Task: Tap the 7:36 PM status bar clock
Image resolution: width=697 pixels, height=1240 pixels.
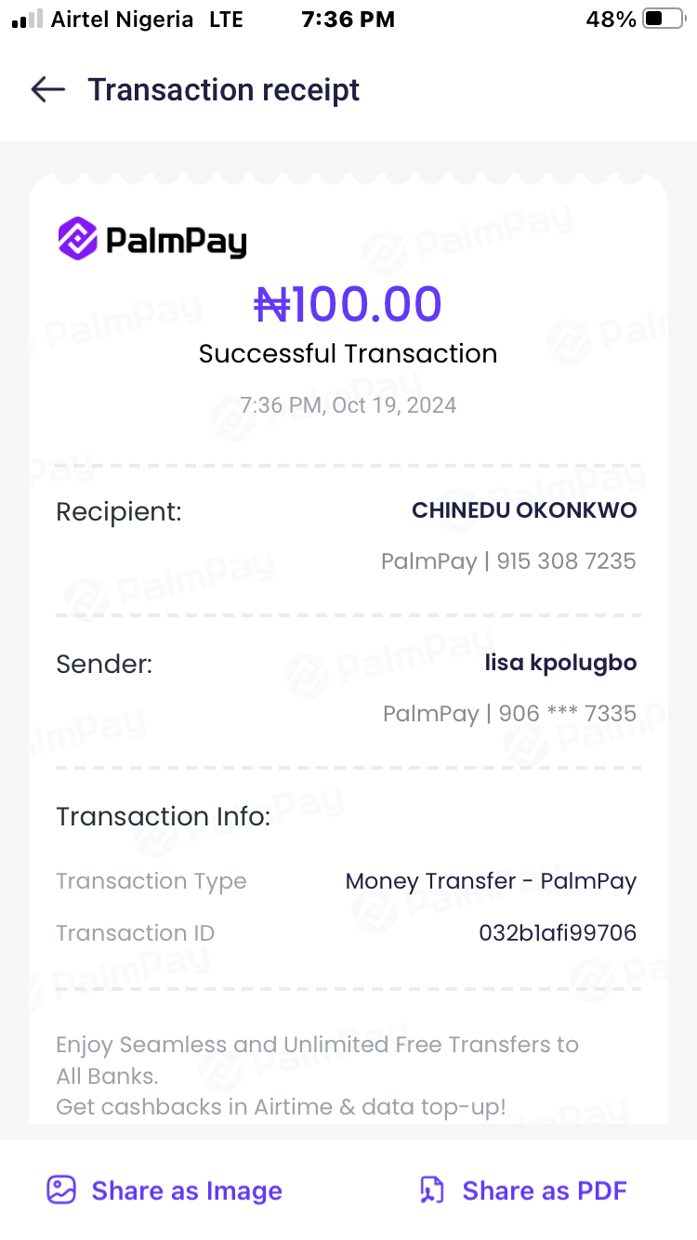Action: [348, 20]
